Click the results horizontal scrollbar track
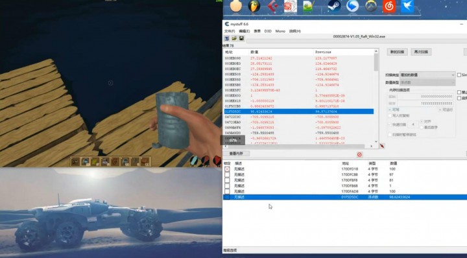This screenshot has width=467, height=258. click(298, 146)
